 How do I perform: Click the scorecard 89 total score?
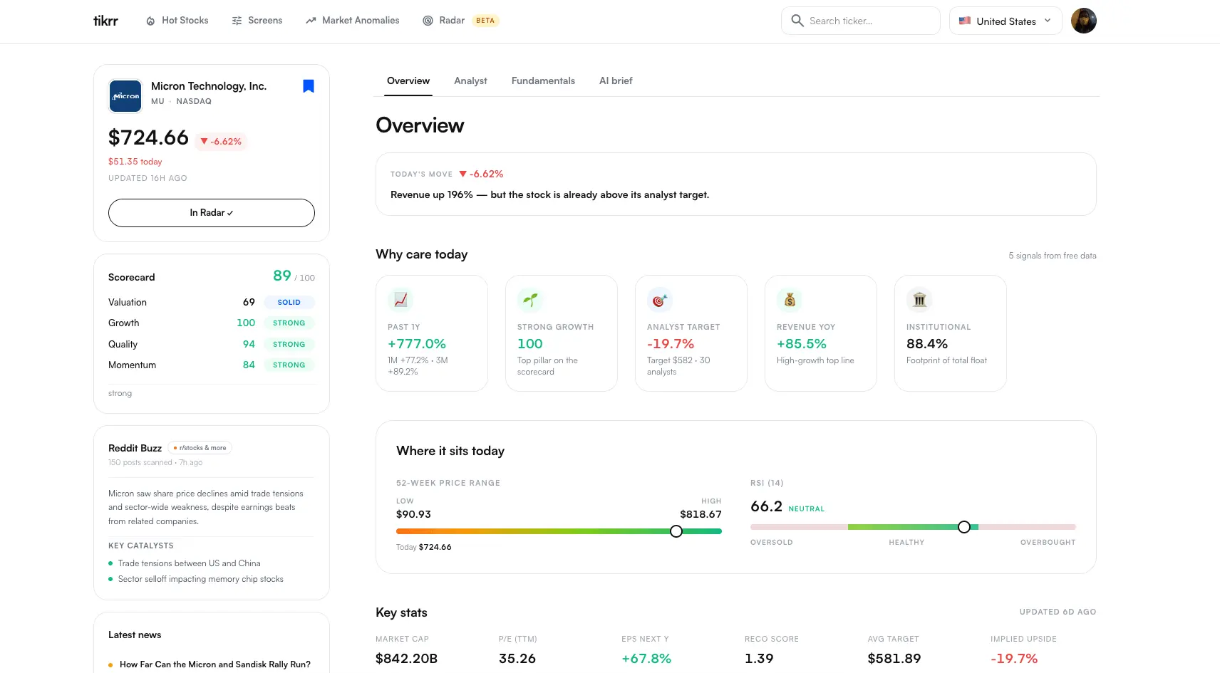[x=282, y=276]
